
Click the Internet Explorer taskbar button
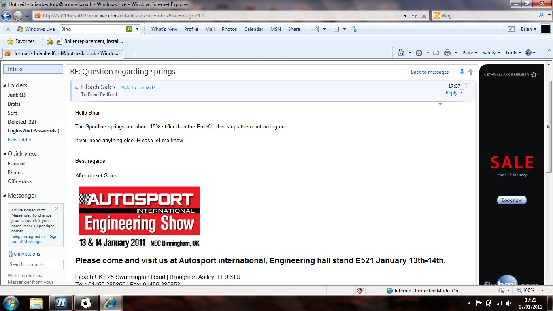pos(110,303)
